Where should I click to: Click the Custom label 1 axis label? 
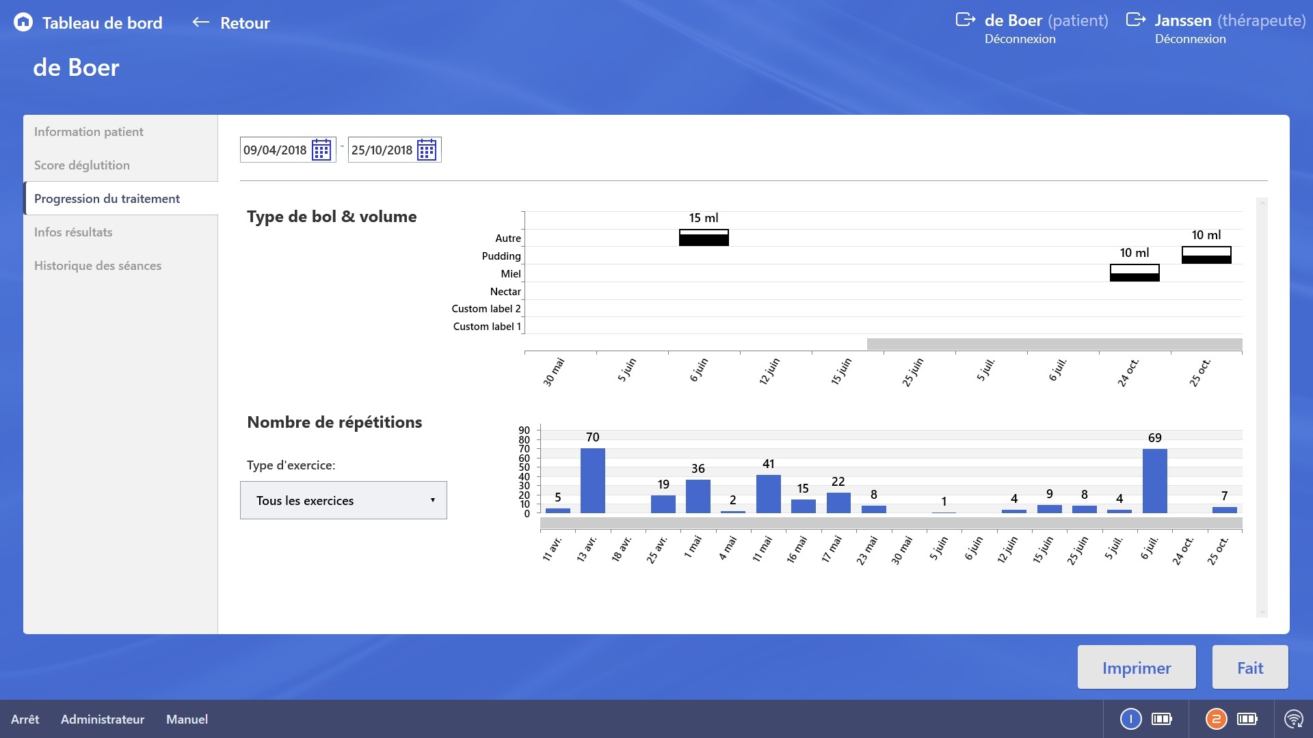487,327
